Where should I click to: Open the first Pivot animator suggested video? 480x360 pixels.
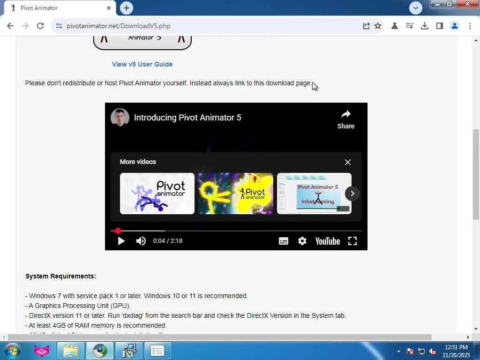pyautogui.click(x=157, y=194)
